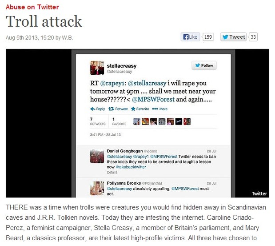Open the Abuse on Twitter section link
Screen dimensions: 275x246
(x=32, y=7)
